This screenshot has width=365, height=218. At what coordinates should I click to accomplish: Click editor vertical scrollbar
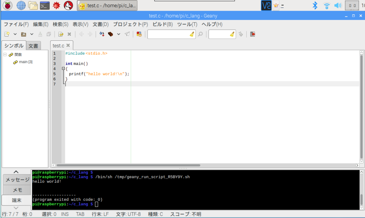361,107
